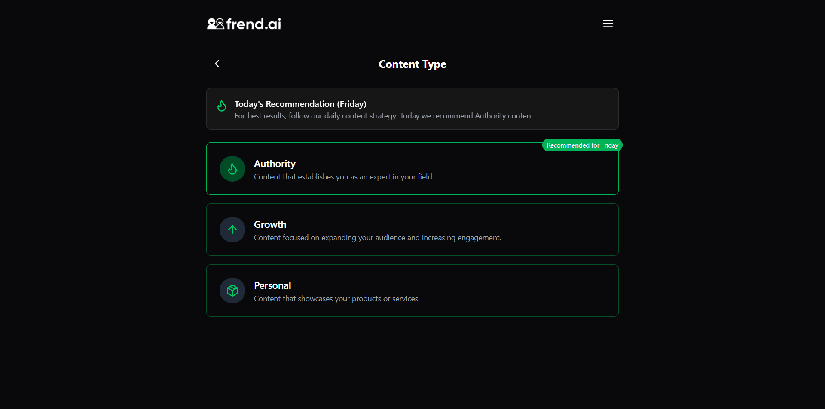Click the navigation menu in the top right

[608, 24]
